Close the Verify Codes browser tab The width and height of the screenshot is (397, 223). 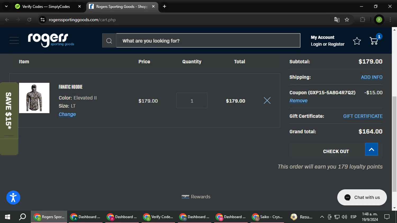tap(79, 6)
